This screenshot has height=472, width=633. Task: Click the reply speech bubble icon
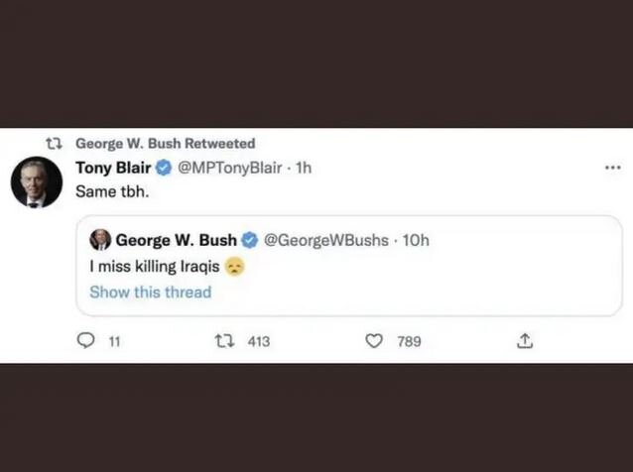coord(85,341)
